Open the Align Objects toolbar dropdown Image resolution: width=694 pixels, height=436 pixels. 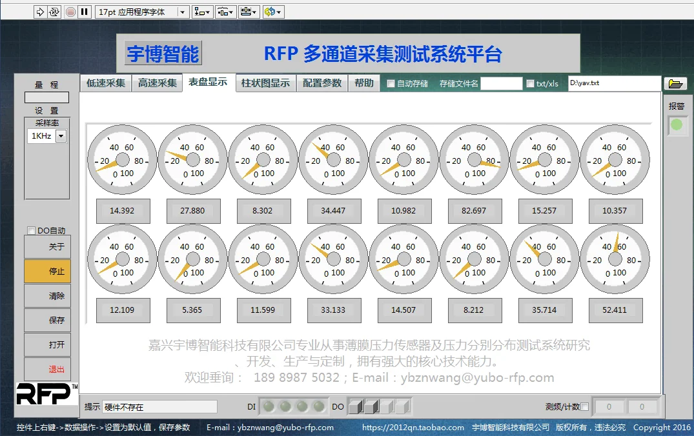pos(202,12)
